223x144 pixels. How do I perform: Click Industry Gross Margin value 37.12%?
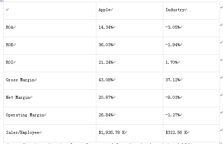[x=173, y=80]
